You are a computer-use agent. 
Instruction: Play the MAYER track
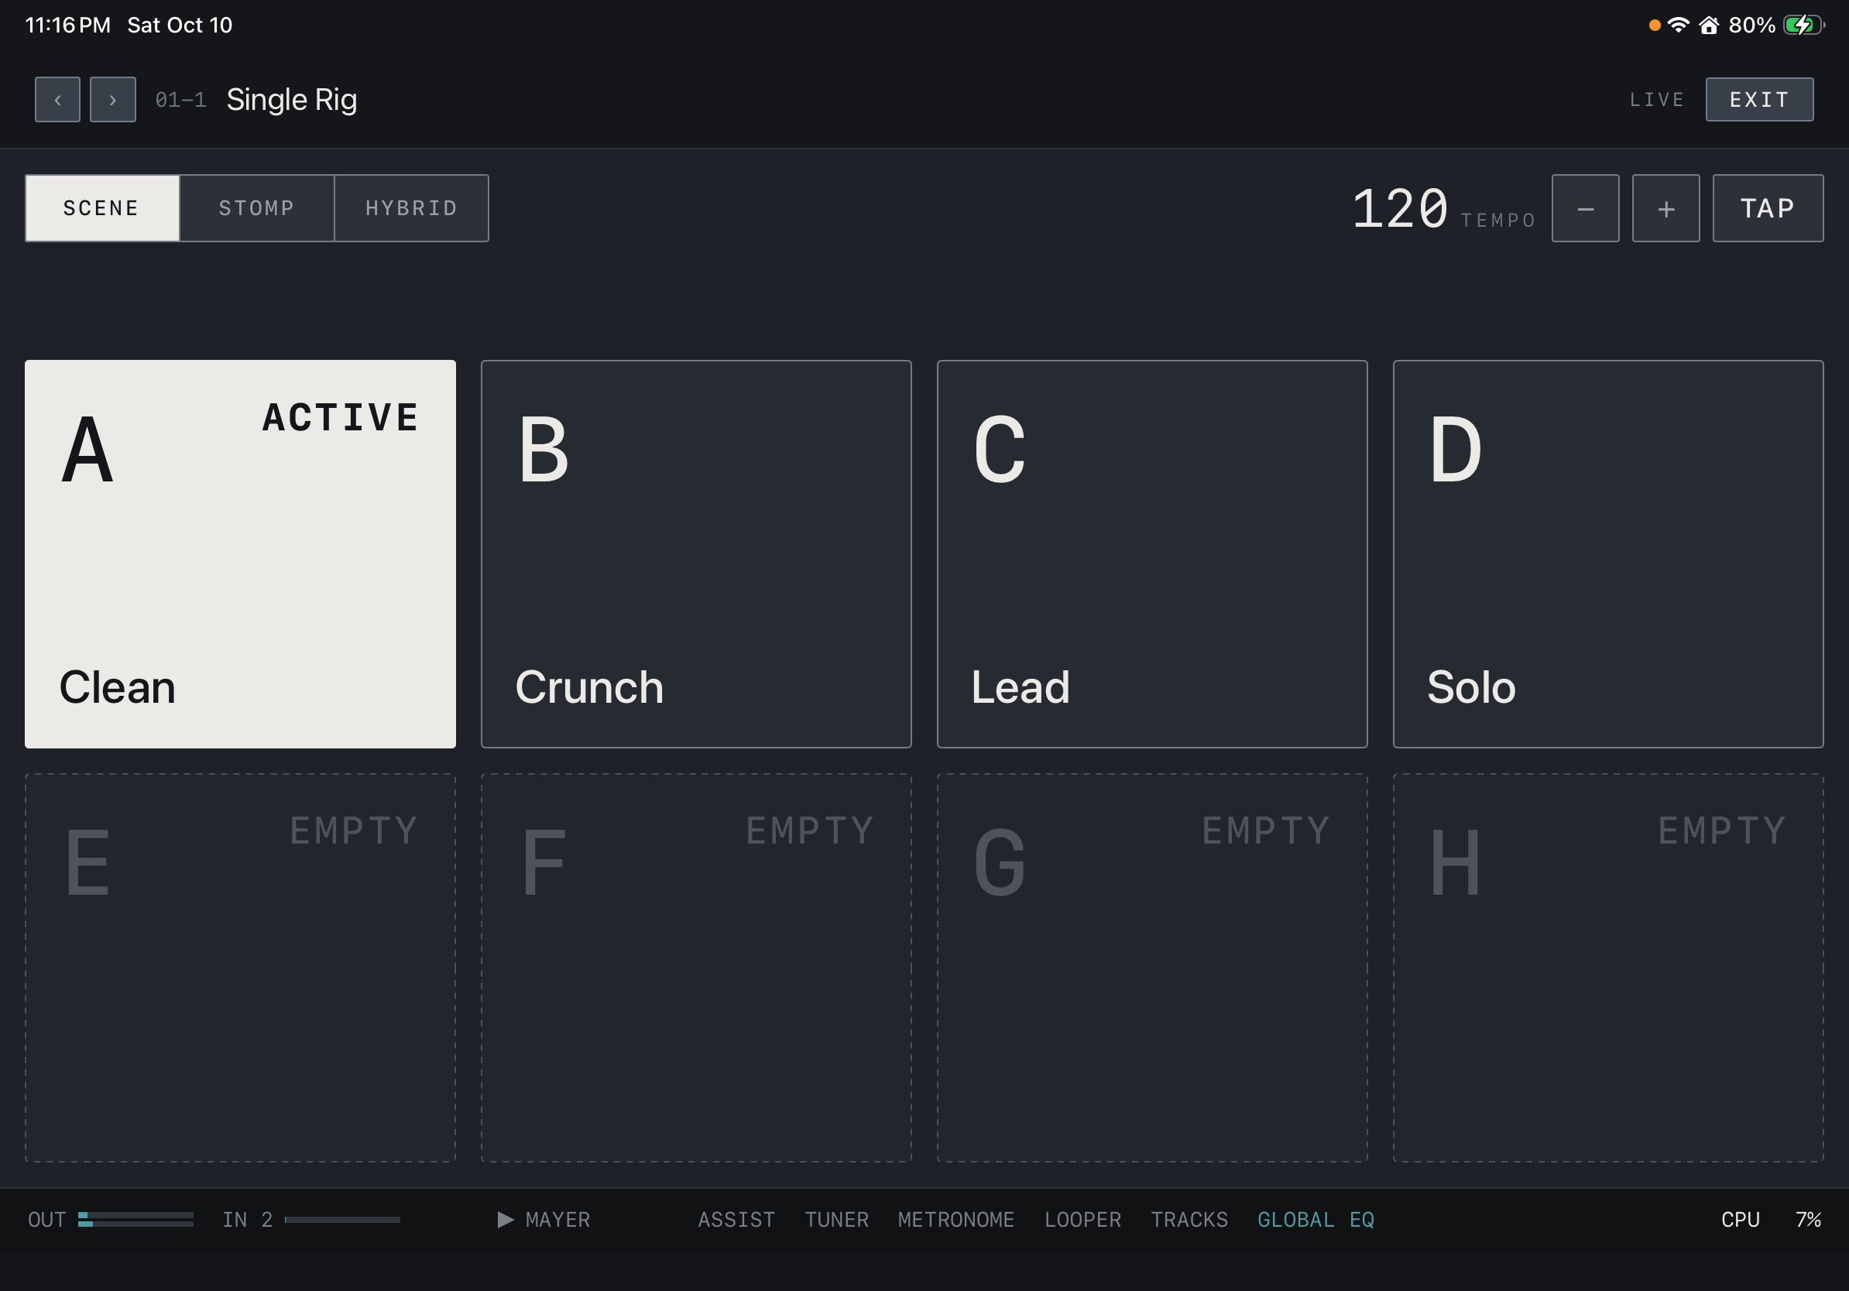[544, 1219]
